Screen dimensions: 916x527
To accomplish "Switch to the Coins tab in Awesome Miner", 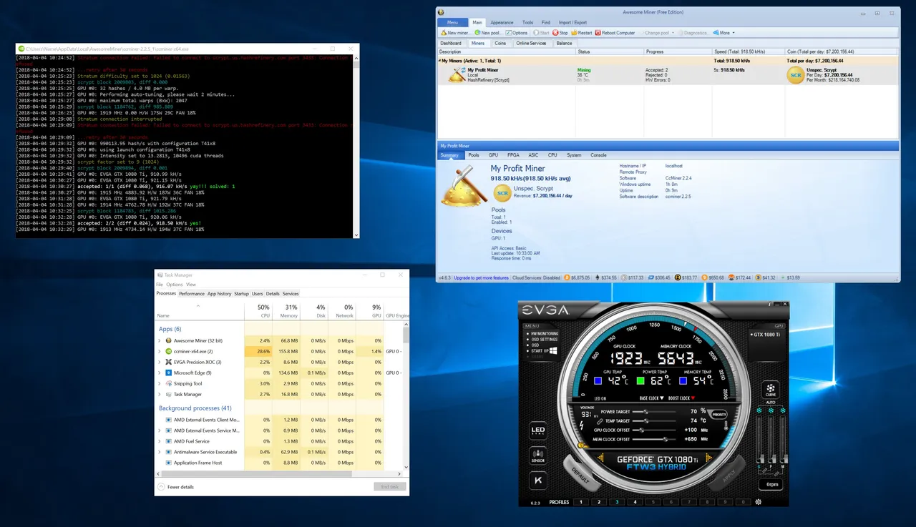I will tap(500, 43).
